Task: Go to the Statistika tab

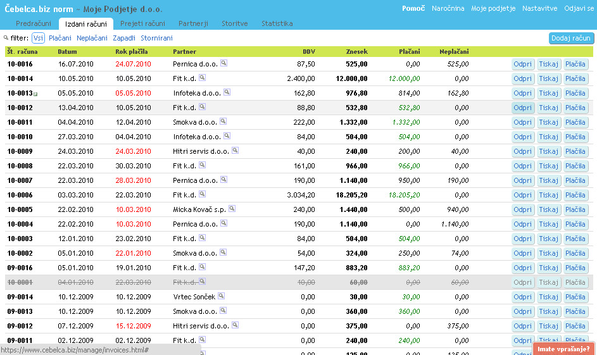Action: [277, 23]
